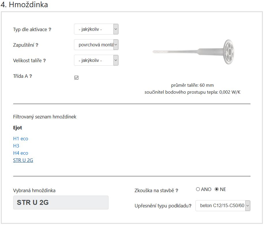The width and height of the screenshot is (264, 225).
Task: Click the 4. Hmoždinka section heading
Action: (24, 5)
